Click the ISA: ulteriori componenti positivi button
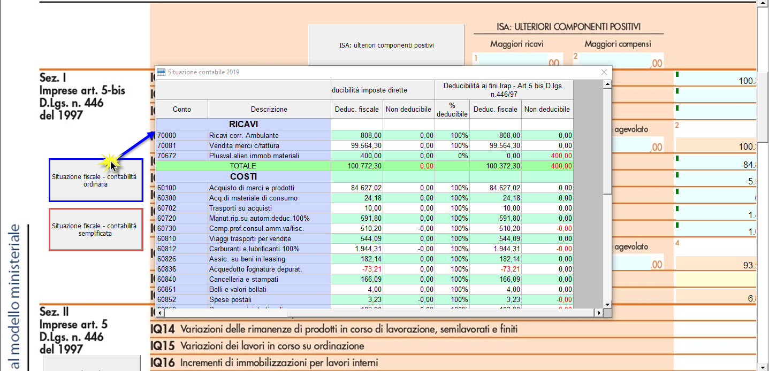Screen dimensions: 769x371 tap(386, 45)
